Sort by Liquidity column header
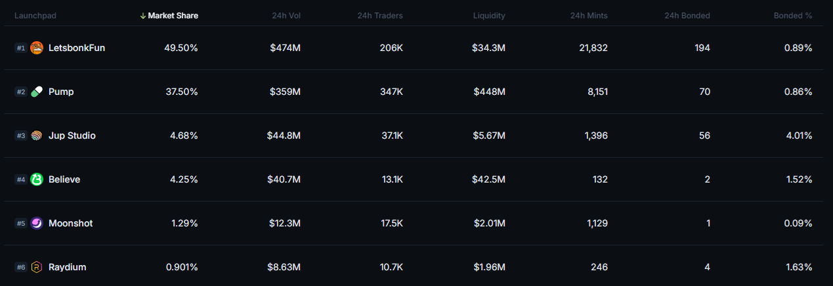Viewport: 833px width, 286px height. coord(489,16)
